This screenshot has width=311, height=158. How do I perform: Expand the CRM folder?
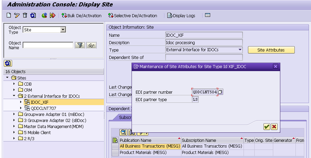tap(14, 90)
